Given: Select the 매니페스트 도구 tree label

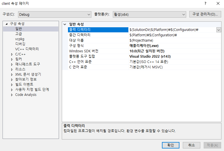Looking at the screenshot, I should click(28, 64).
